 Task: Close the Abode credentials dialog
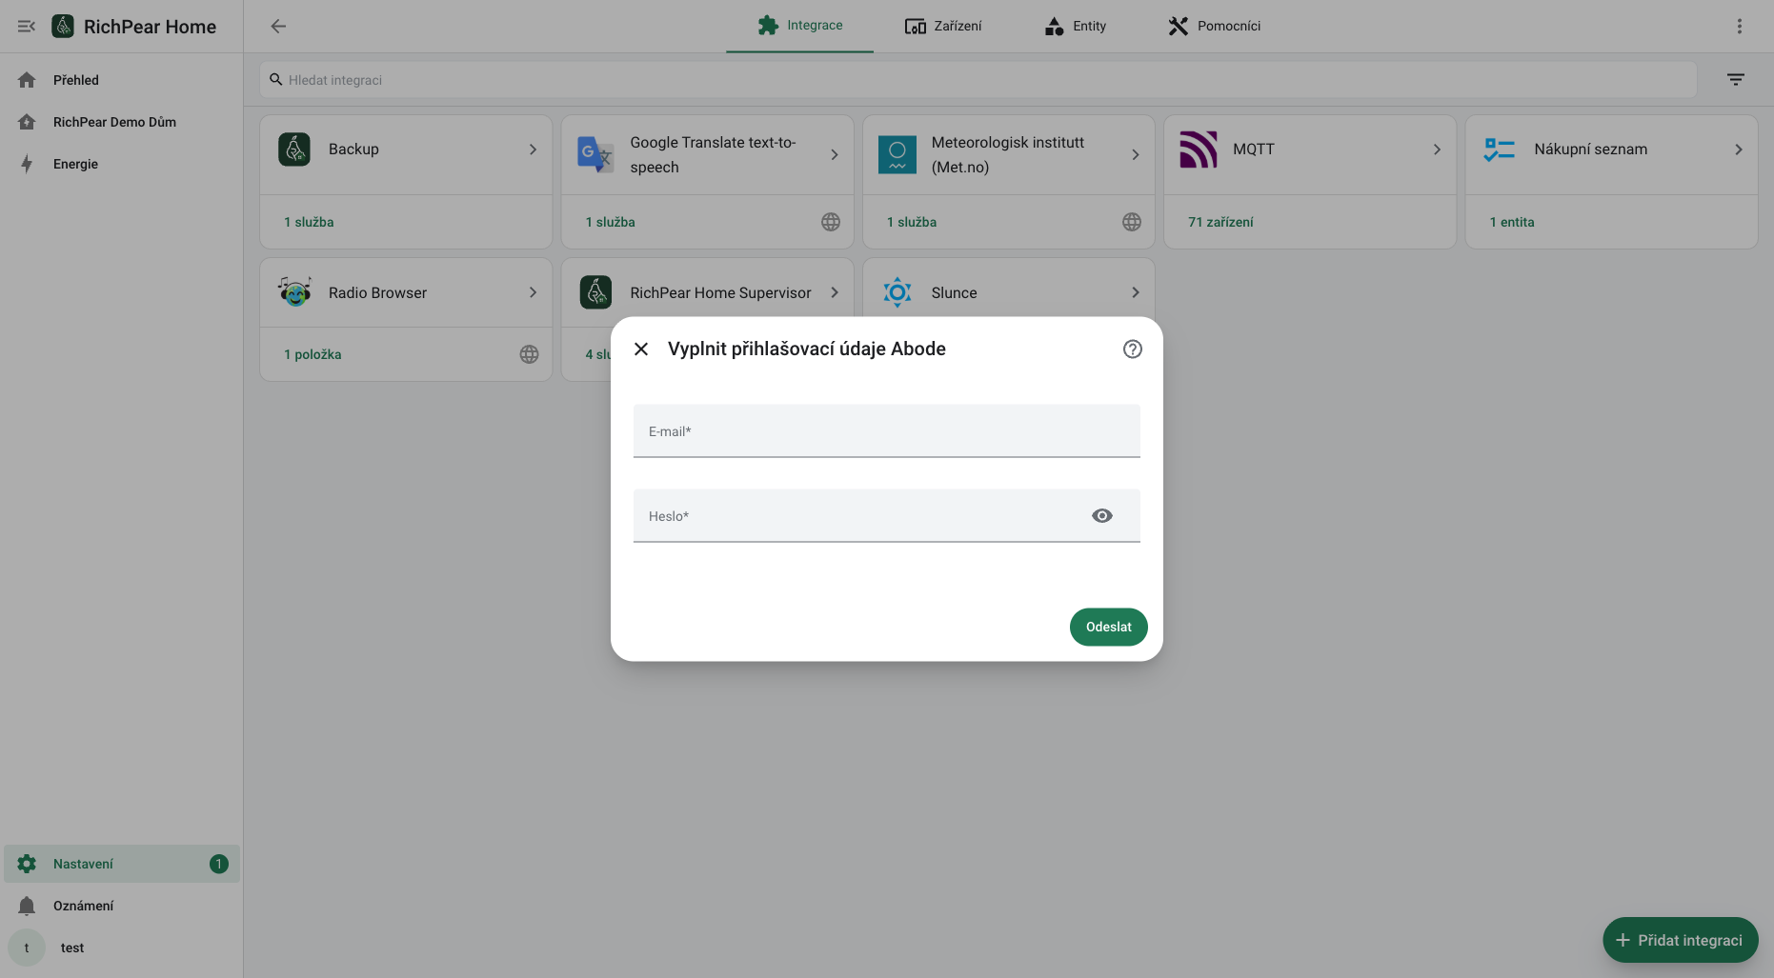(641, 349)
